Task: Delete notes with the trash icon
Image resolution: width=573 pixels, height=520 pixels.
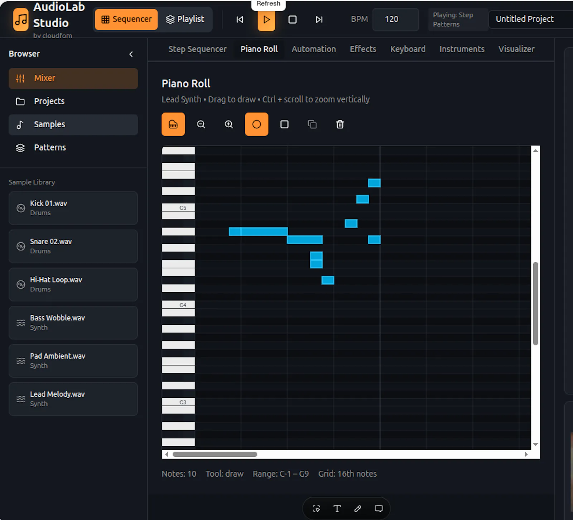Action: pyautogui.click(x=340, y=124)
